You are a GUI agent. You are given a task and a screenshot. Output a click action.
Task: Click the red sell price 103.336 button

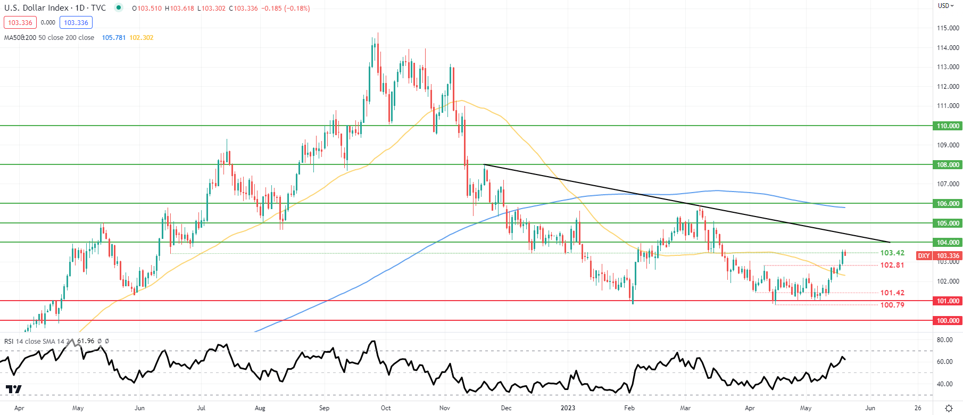20,22
